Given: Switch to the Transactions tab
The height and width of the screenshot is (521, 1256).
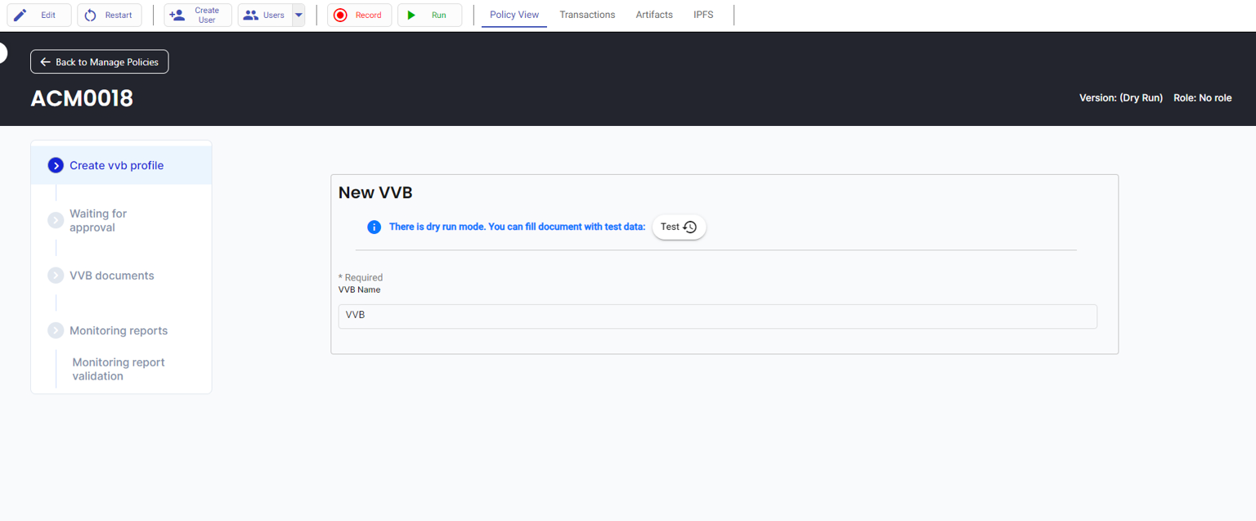Looking at the screenshot, I should click(x=587, y=15).
